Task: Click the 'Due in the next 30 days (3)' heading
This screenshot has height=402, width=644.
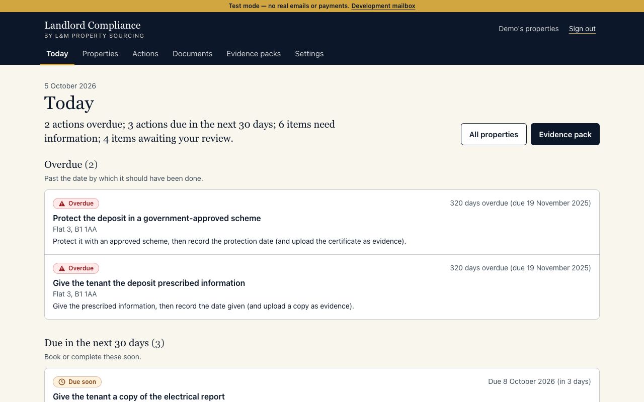Action: (x=104, y=343)
